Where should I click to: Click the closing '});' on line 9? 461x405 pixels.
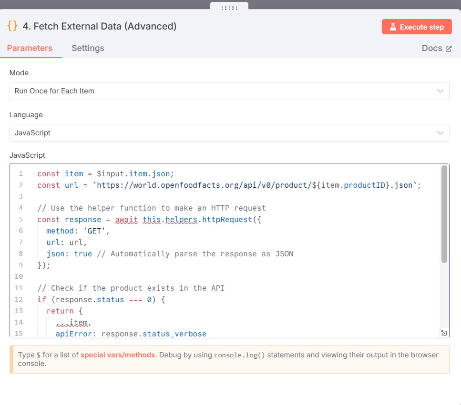pyautogui.click(x=44, y=265)
